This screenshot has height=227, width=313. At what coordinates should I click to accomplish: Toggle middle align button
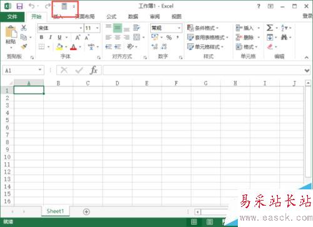pos(118,28)
